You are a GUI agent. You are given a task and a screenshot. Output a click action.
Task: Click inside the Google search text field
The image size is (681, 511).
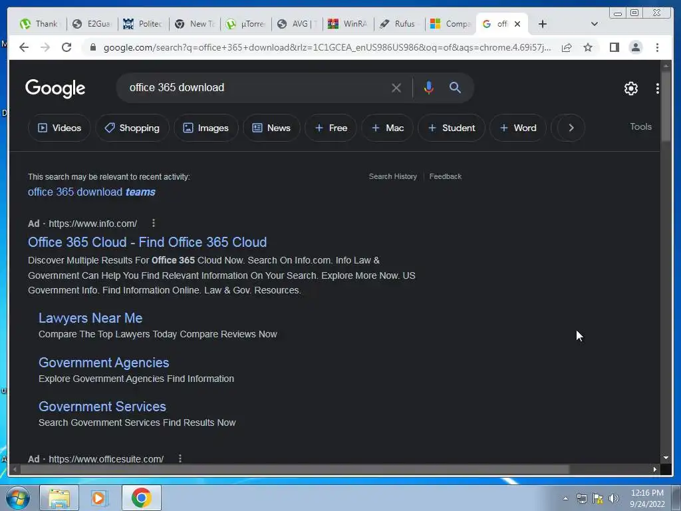(x=256, y=88)
